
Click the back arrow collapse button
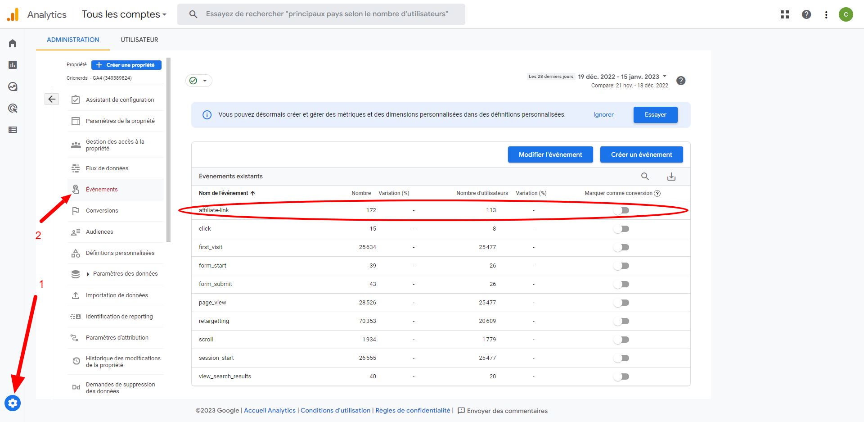(52, 99)
